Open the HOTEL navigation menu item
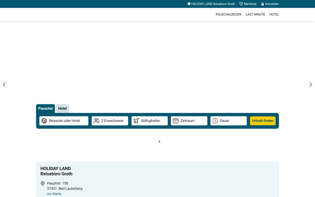 [x=274, y=14]
